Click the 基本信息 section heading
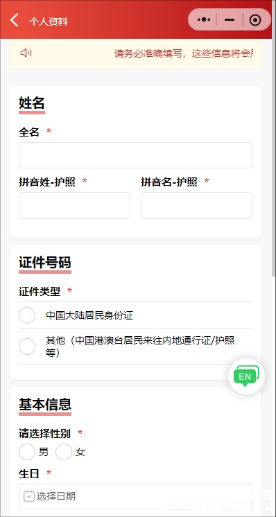Image resolution: width=276 pixels, height=517 pixels. (45, 405)
